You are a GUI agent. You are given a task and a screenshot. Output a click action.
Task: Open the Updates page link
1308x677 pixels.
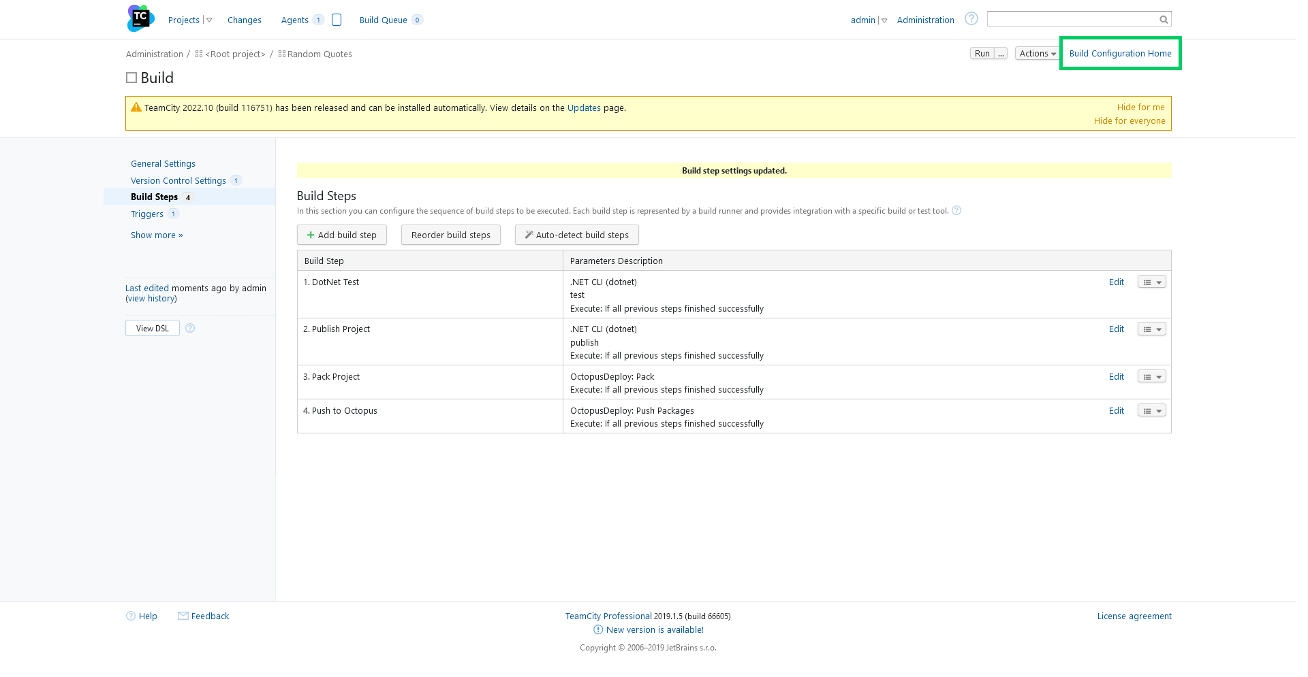pyautogui.click(x=584, y=108)
